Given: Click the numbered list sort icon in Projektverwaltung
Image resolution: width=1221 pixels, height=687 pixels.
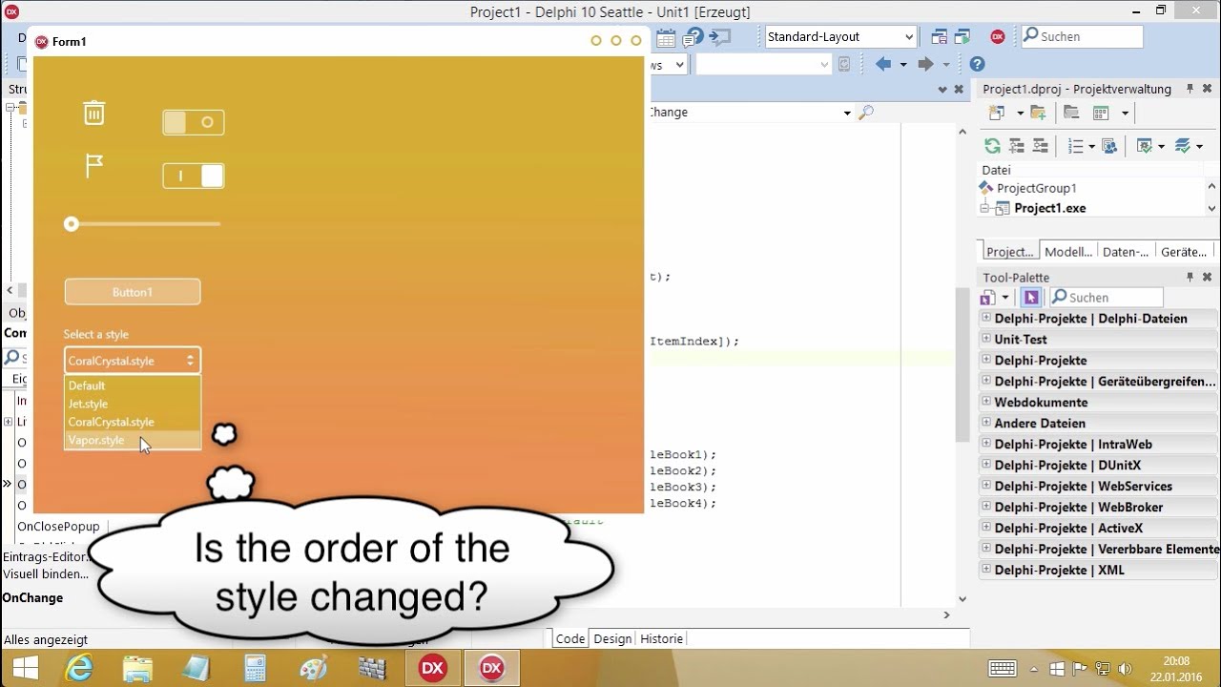Looking at the screenshot, I should point(1076,146).
